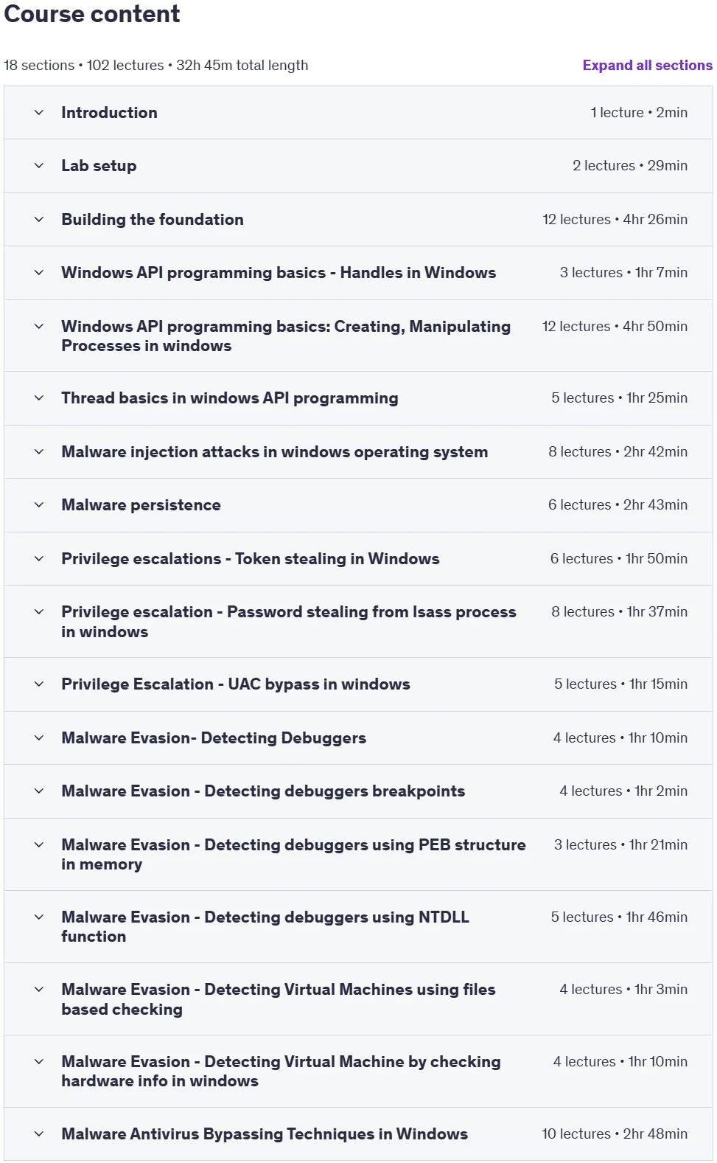This screenshot has height=1163, width=717.
Task: Click Creating, Manipulating Processes section title
Action: tap(286, 336)
